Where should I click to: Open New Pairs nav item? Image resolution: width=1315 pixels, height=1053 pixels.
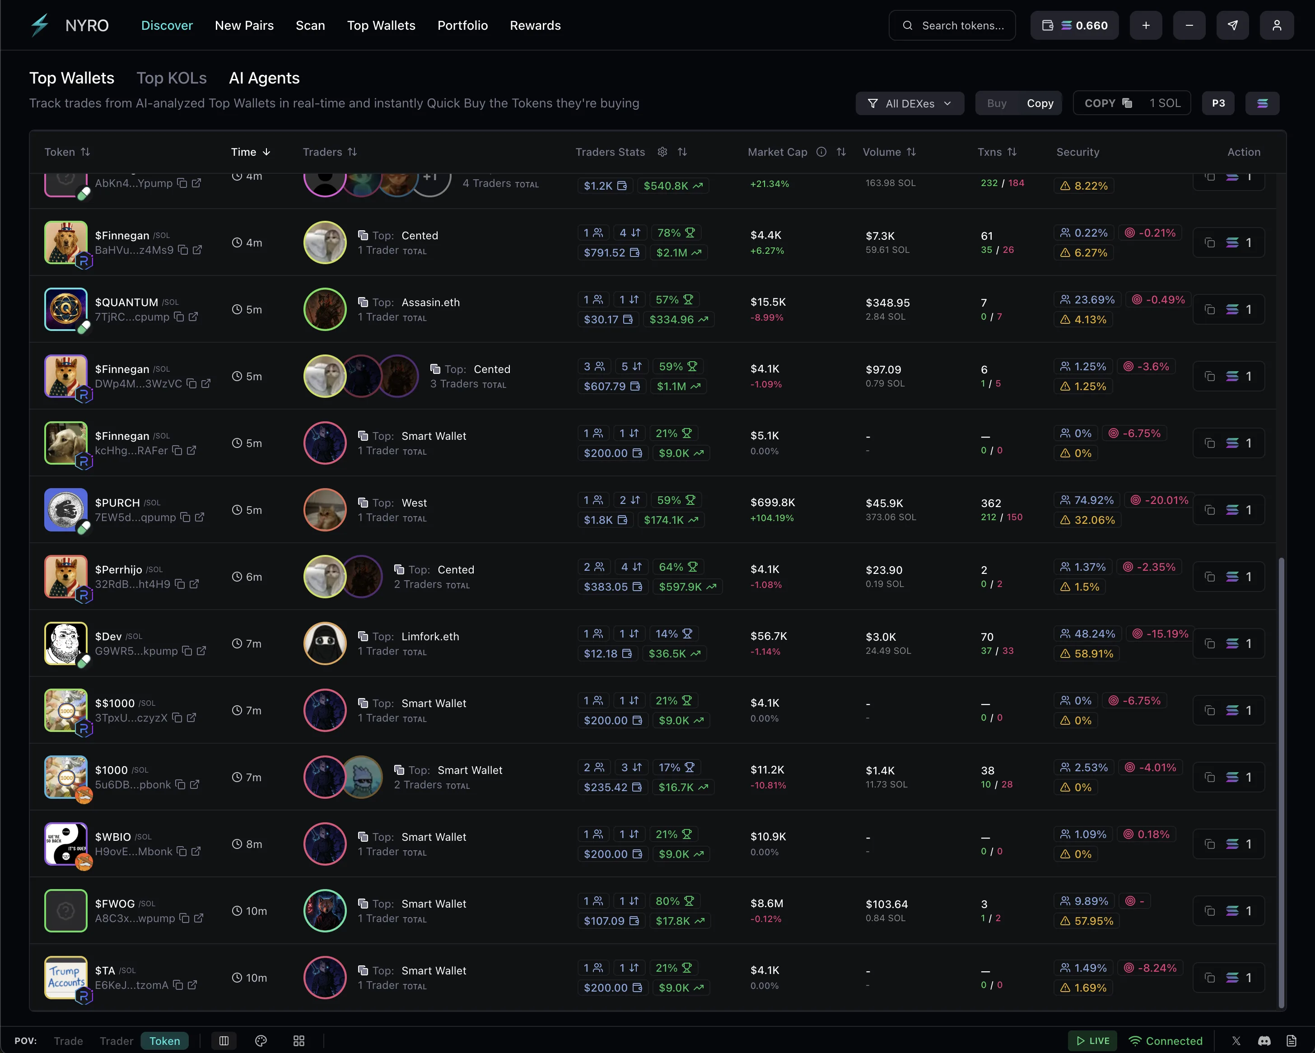(x=244, y=26)
